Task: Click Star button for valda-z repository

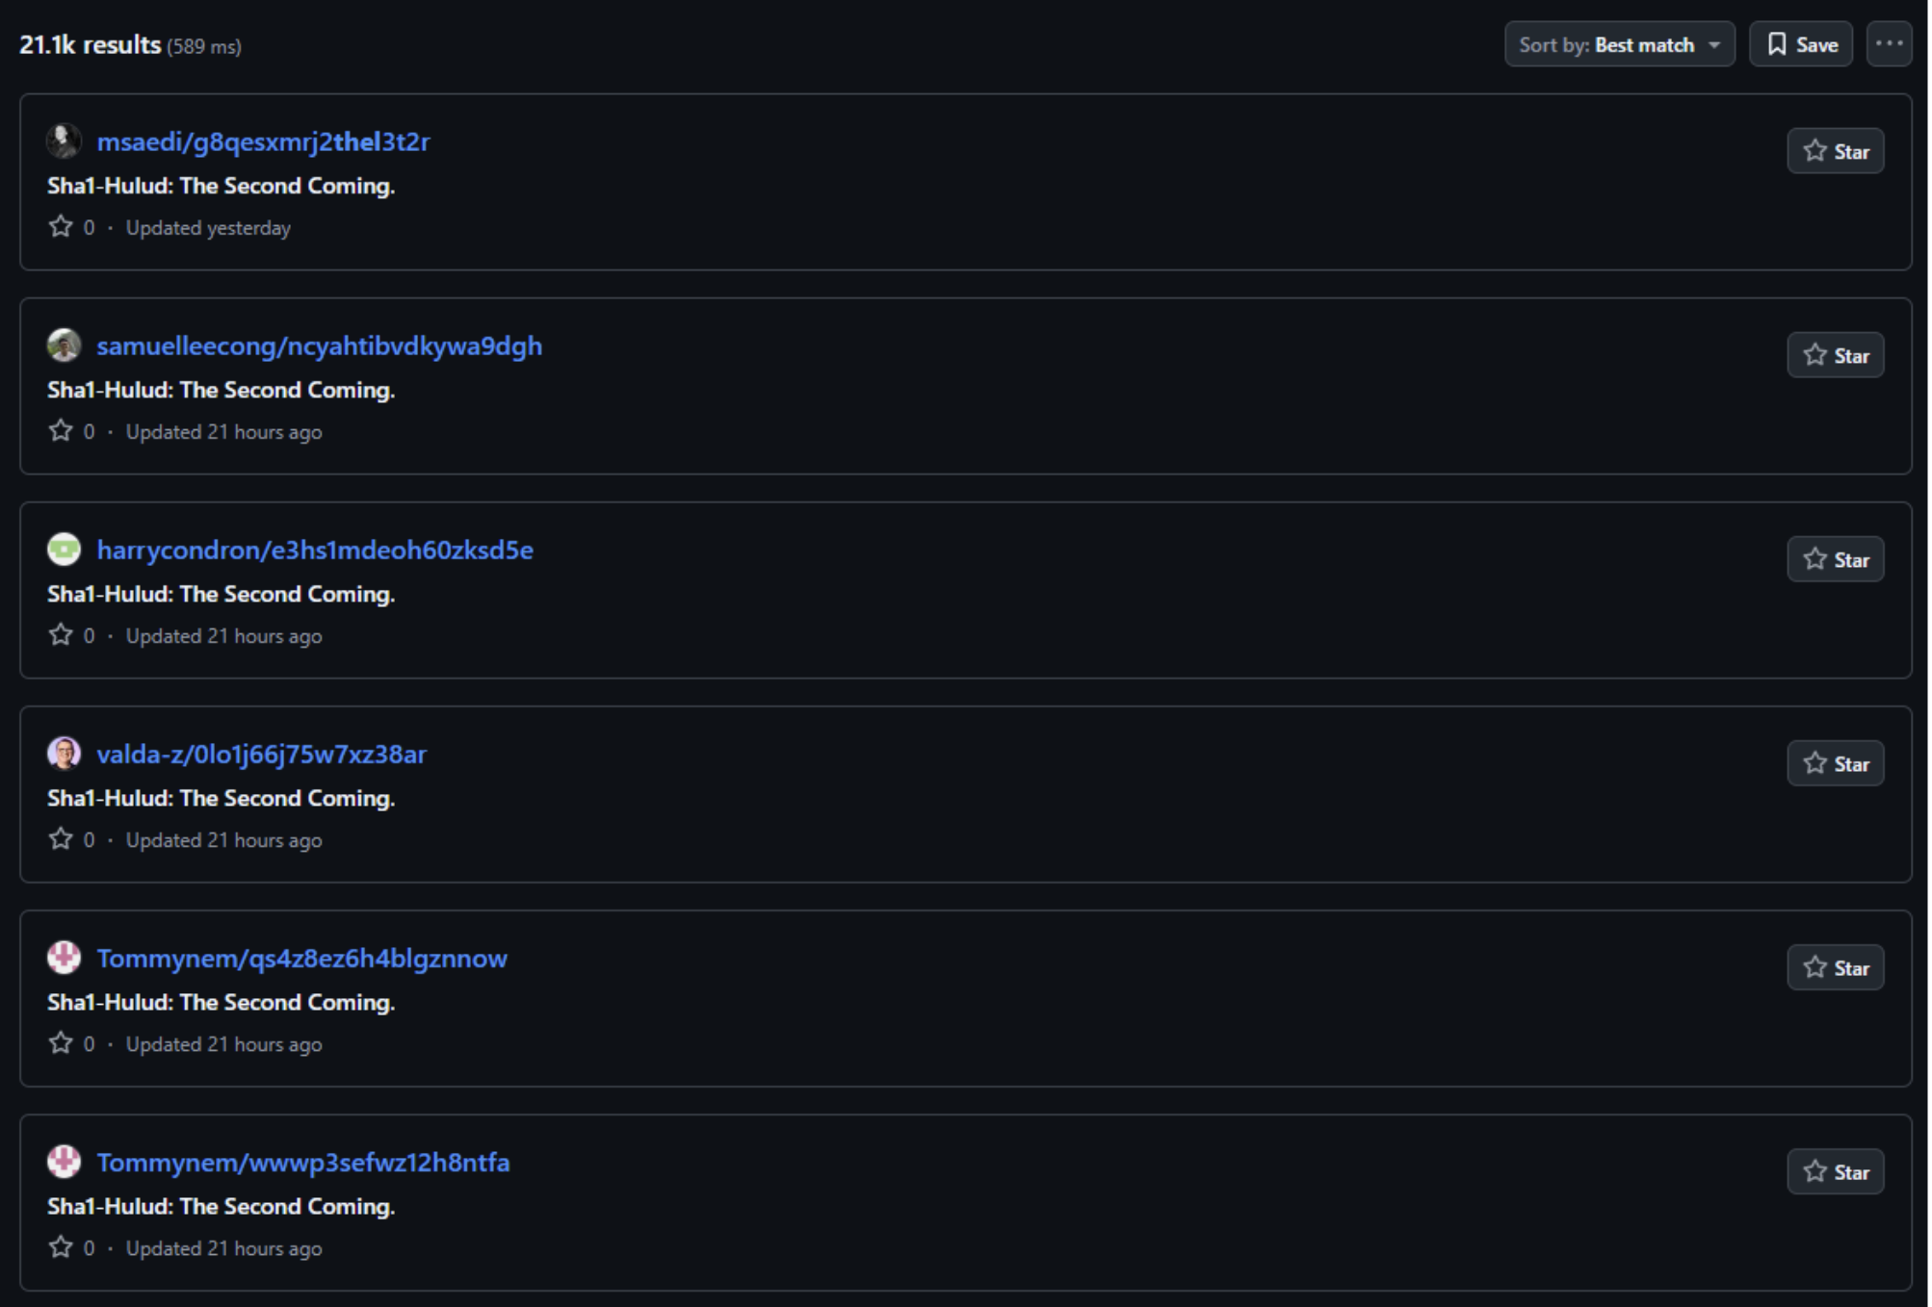Action: 1835,763
